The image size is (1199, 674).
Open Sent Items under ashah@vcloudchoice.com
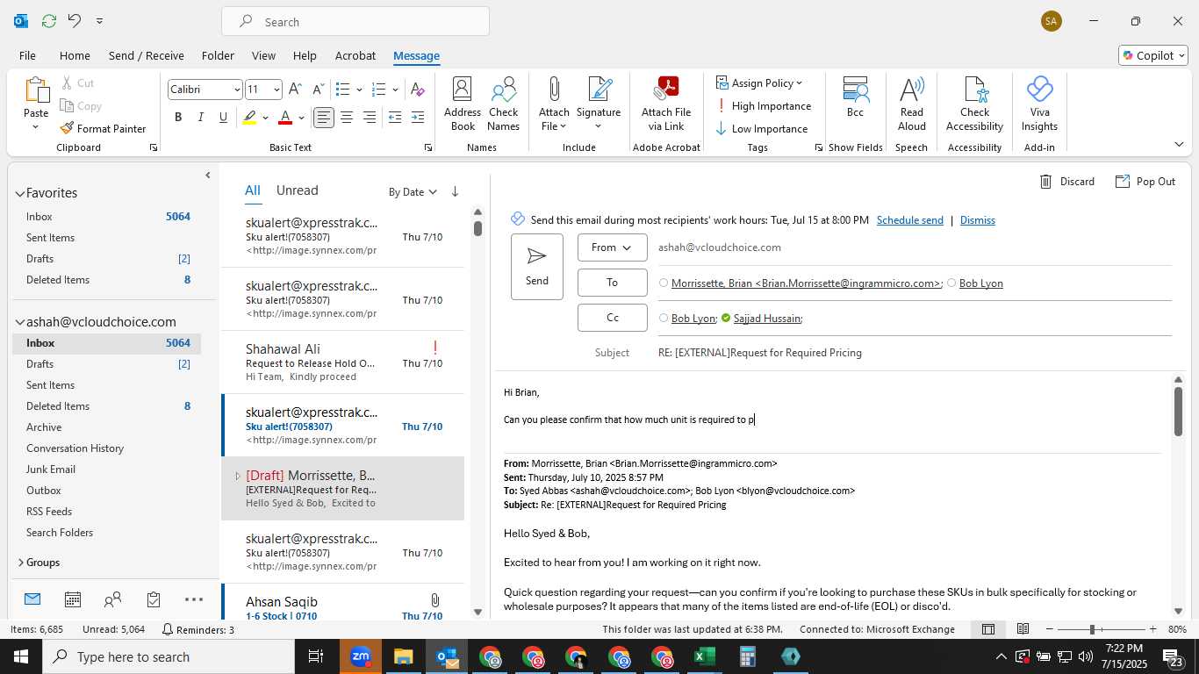point(50,385)
